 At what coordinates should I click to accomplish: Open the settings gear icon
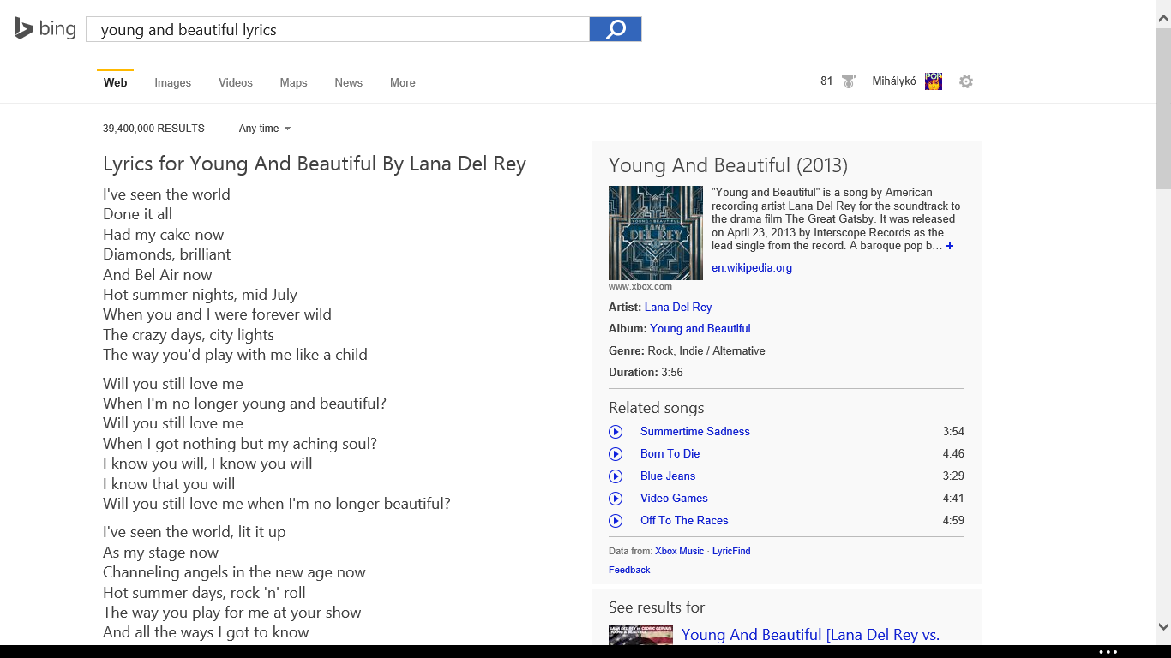[966, 81]
